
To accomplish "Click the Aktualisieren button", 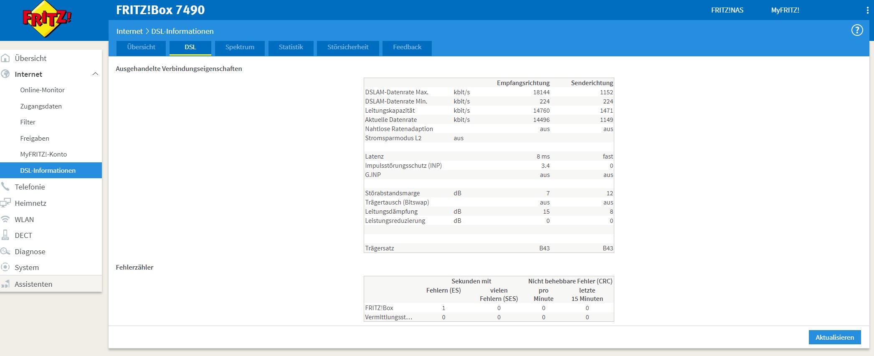I will click(835, 337).
